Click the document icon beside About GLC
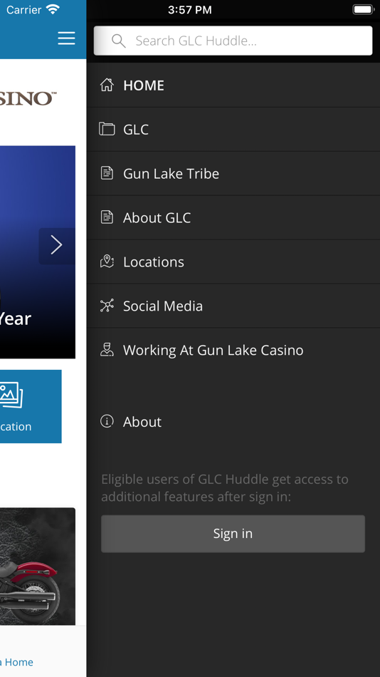Viewport: 380px width, 677px height. tap(107, 217)
